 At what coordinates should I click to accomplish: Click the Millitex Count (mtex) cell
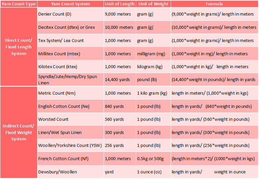click(59, 54)
